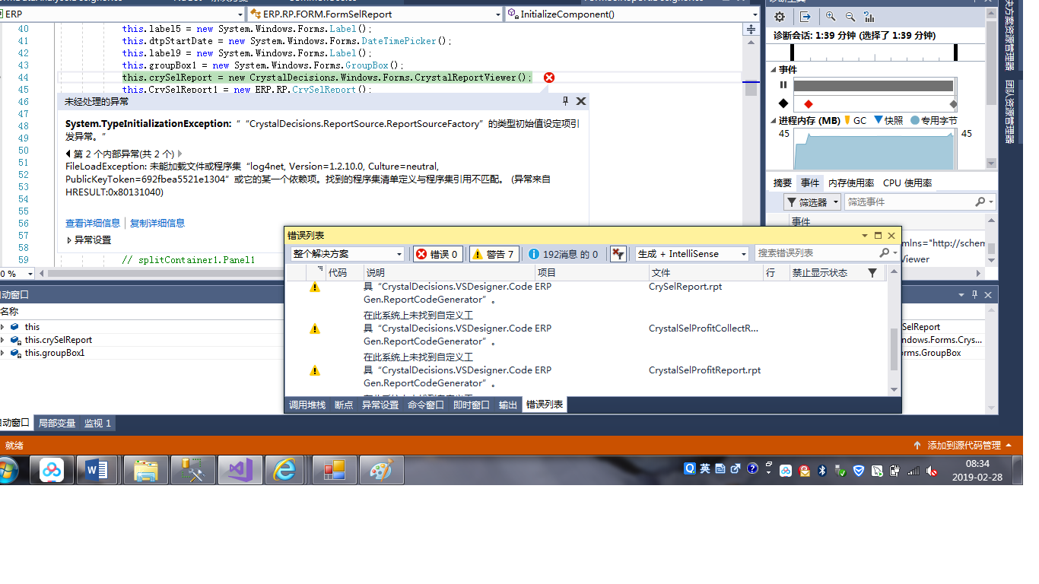This screenshot has height=584, width=1039.
Task: Toggle the messages filter showing 192消息
Action: click(x=564, y=254)
